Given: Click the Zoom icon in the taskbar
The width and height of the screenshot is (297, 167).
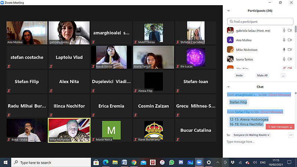Looking at the screenshot, I should [x=199, y=163].
